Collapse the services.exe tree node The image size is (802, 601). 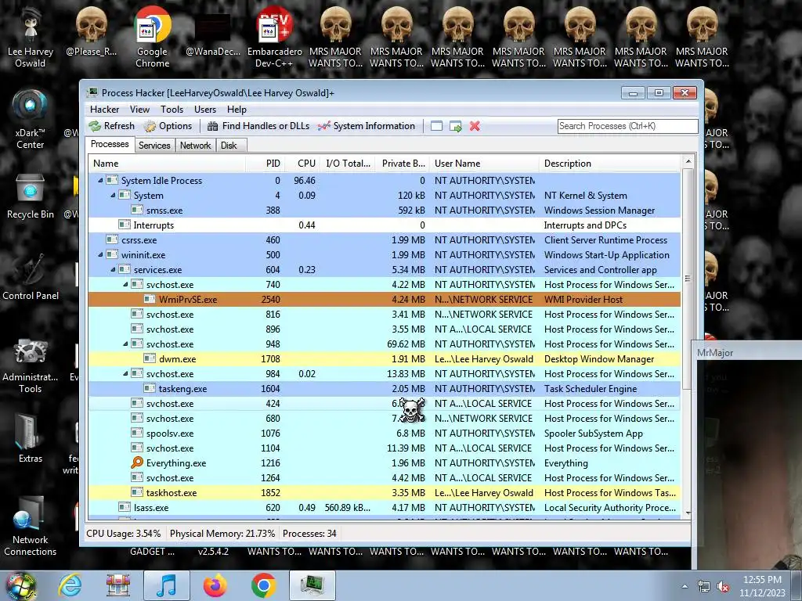click(x=113, y=269)
